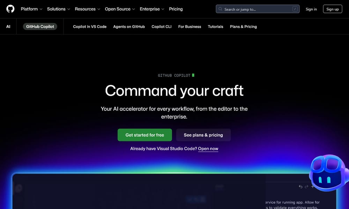Go to Agents on GitHub

point(129,27)
